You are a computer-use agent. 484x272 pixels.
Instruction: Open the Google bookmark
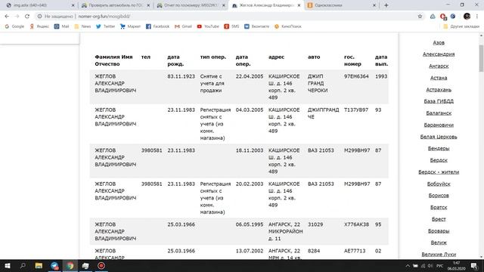[14, 26]
